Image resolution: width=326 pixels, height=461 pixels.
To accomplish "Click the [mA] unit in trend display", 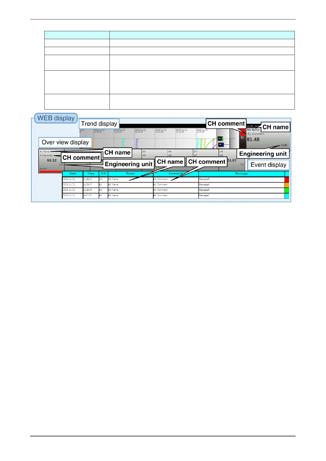I will click(x=284, y=145).
